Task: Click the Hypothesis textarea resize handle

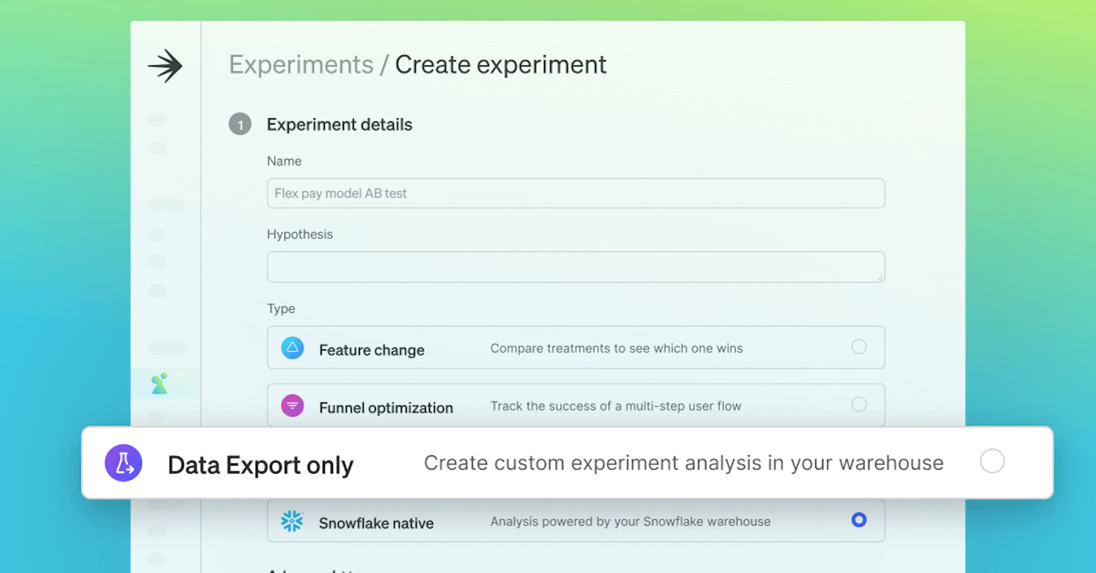Action: point(880,278)
